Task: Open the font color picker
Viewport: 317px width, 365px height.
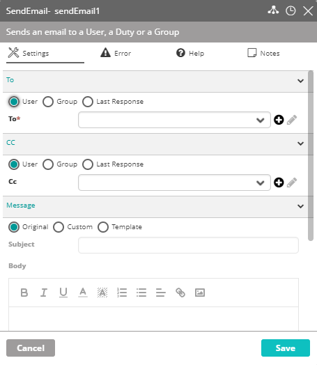Action: (x=83, y=293)
